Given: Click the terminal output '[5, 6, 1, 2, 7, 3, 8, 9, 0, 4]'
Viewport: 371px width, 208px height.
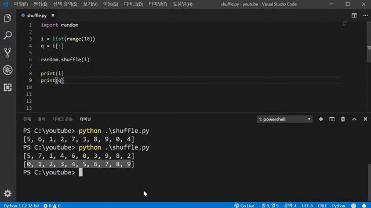Looking at the screenshot, I should tap(79, 139).
